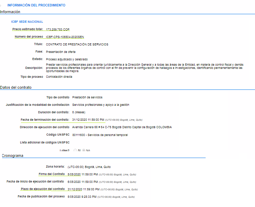Click the Fecha de terminación del contrato label
The height and width of the screenshot is (207, 255).
tap(45, 120)
